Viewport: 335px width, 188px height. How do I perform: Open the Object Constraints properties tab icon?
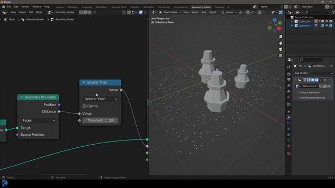[x=289, y=135]
